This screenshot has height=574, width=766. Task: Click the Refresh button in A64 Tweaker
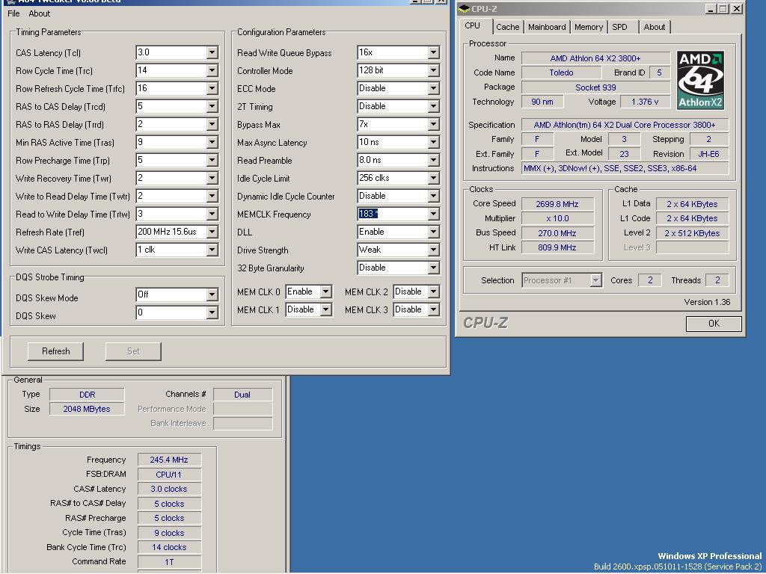tap(55, 351)
